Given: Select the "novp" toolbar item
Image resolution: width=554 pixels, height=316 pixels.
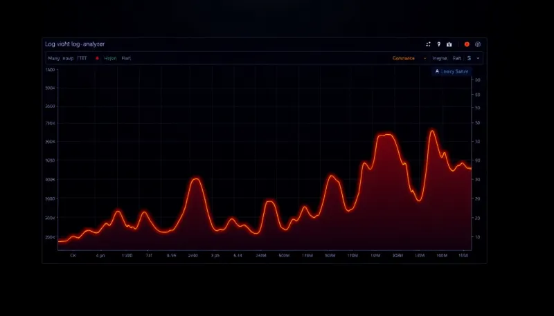Looking at the screenshot, I should point(68,58).
